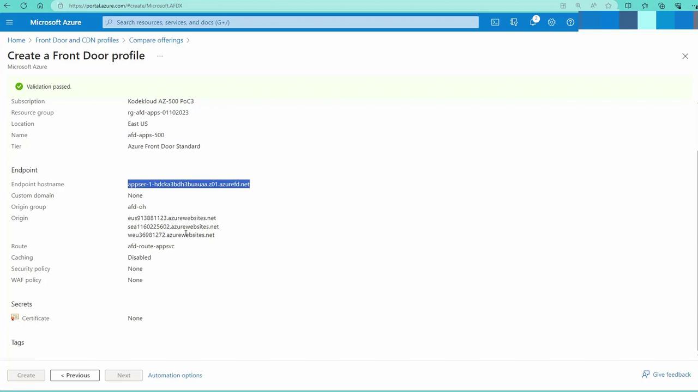Go to Front Door and CDN profiles breadcrumb

(x=77, y=40)
